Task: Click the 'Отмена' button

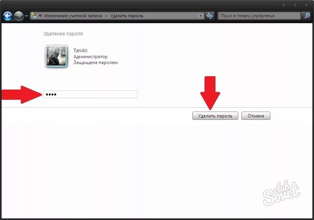Action: click(x=256, y=116)
